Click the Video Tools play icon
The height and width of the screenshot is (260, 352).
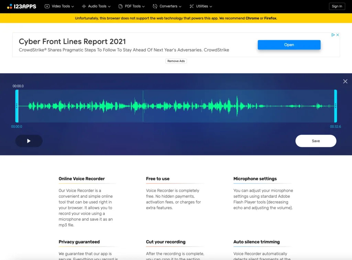pos(47,6)
